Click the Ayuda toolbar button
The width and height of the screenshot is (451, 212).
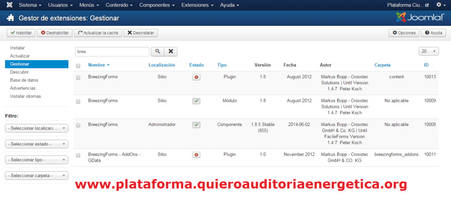[433, 33]
